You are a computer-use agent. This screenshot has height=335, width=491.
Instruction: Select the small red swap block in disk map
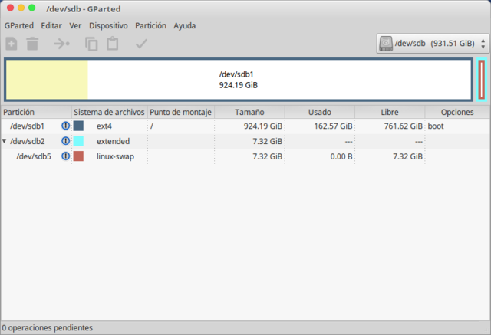(482, 80)
